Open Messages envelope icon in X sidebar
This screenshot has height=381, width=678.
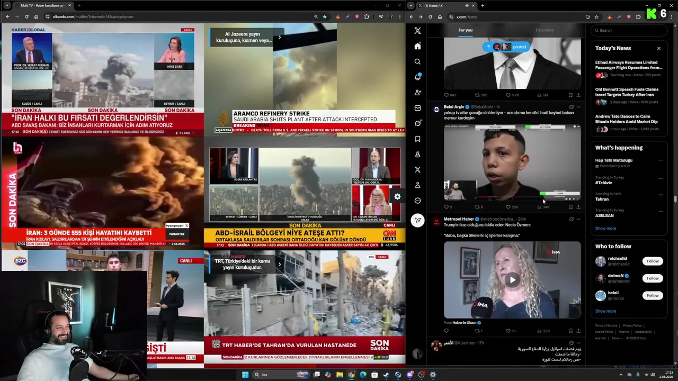click(417, 108)
